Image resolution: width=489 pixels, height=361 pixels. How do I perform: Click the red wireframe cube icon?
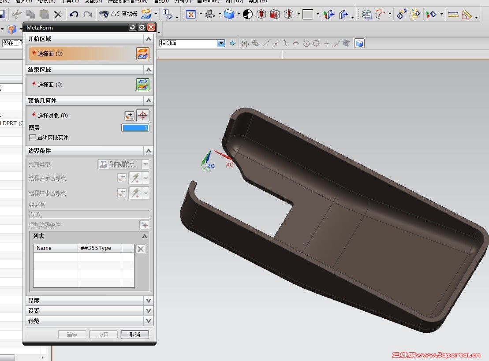point(275,15)
